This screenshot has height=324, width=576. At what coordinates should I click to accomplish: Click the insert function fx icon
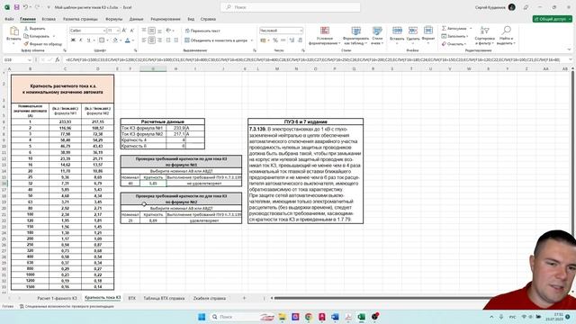[57, 59]
